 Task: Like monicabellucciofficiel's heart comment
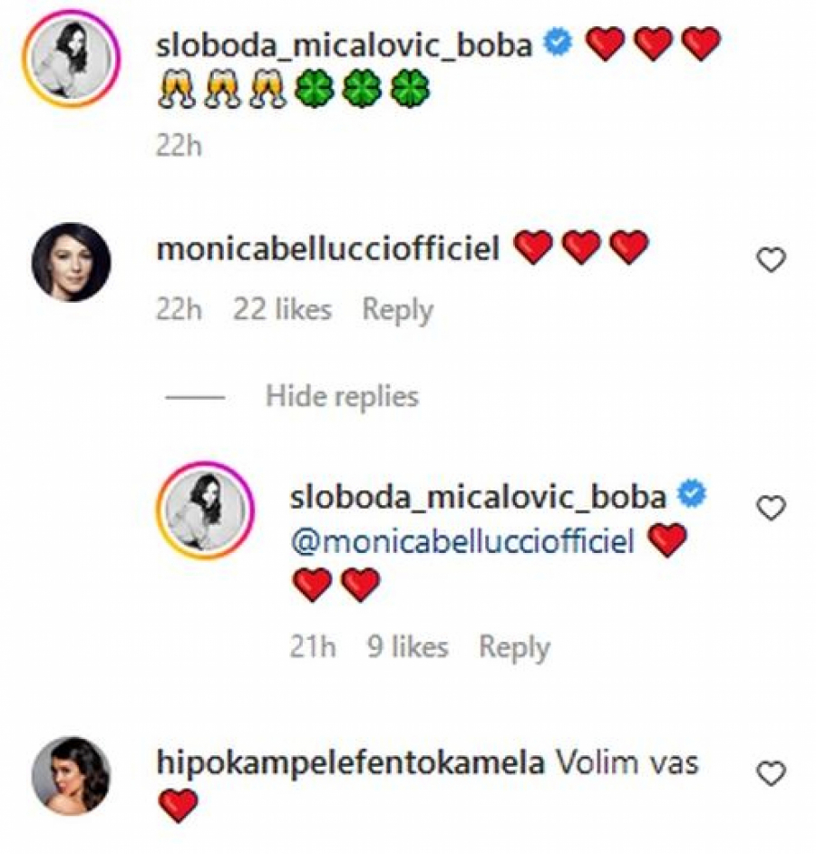click(771, 261)
